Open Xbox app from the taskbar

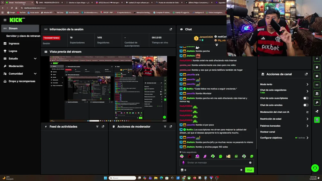tap(189, 178)
